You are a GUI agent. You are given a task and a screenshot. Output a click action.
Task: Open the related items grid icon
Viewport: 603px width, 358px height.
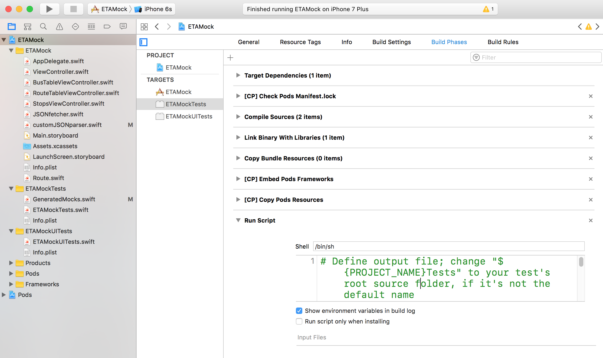click(144, 27)
